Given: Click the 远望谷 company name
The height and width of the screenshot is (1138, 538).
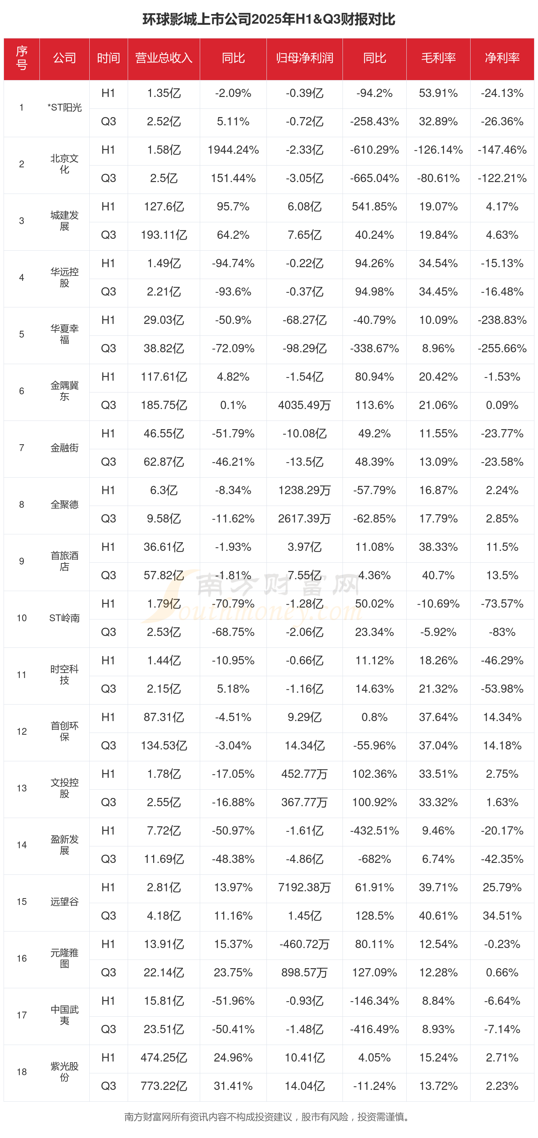Looking at the screenshot, I should coord(65,901).
